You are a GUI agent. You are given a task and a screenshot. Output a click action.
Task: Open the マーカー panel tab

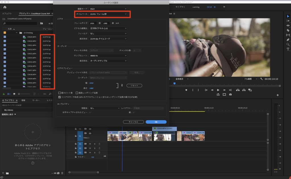36,100
